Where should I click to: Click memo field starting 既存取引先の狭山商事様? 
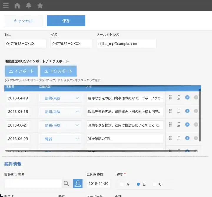[x=125, y=98]
